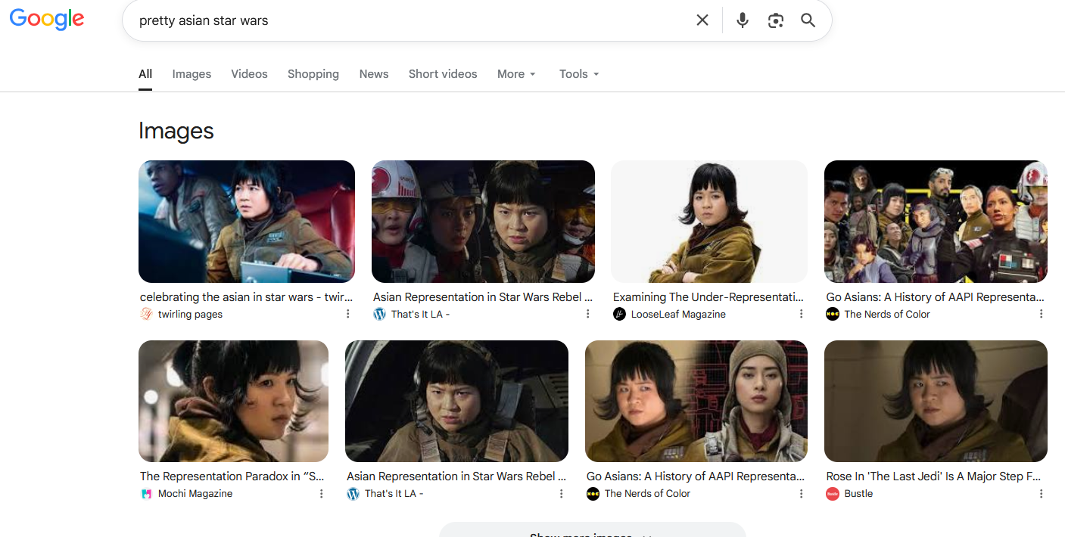This screenshot has width=1065, height=537.
Task: Select the All tab
Action: (x=145, y=74)
